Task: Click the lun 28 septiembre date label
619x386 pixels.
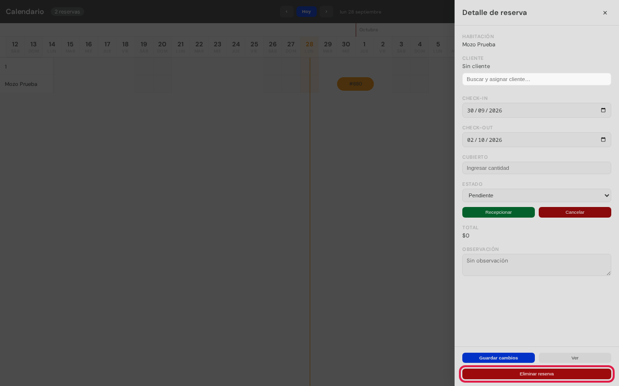Action: [x=361, y=12]
